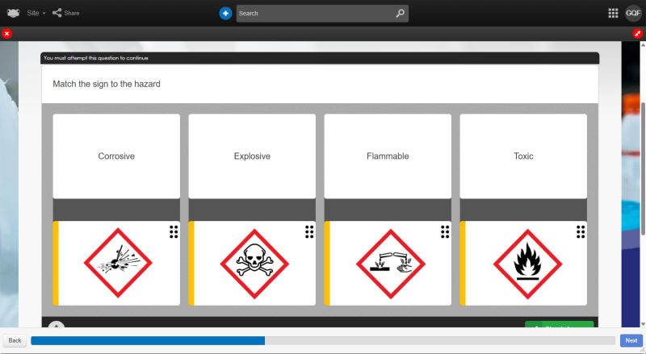This screenshot has width=646, height=354.
Task: Grab drag handle on corrosion card
Action: click(445, 232)
